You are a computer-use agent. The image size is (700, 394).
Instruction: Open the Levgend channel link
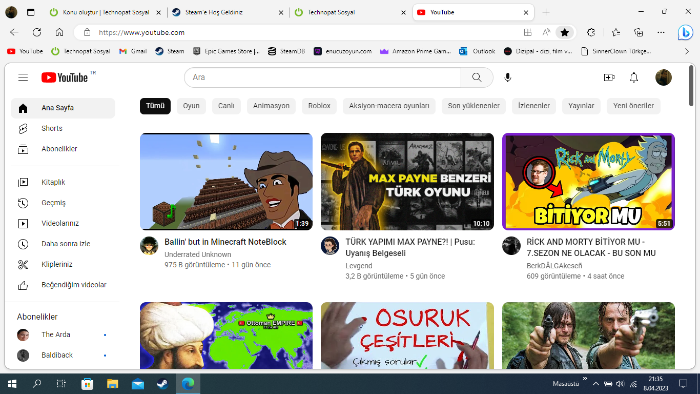(359, 266)
